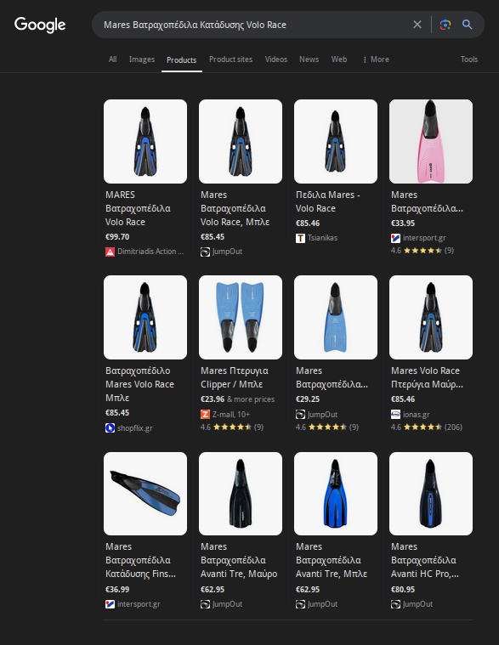Expand the More menu
Screen dimensions: 499x645
coord(376,59)
